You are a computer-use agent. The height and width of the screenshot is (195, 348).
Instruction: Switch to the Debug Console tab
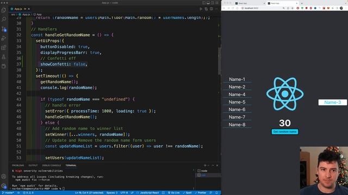point(52,165)
